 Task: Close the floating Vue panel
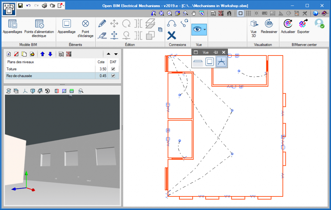click(223, 52)
